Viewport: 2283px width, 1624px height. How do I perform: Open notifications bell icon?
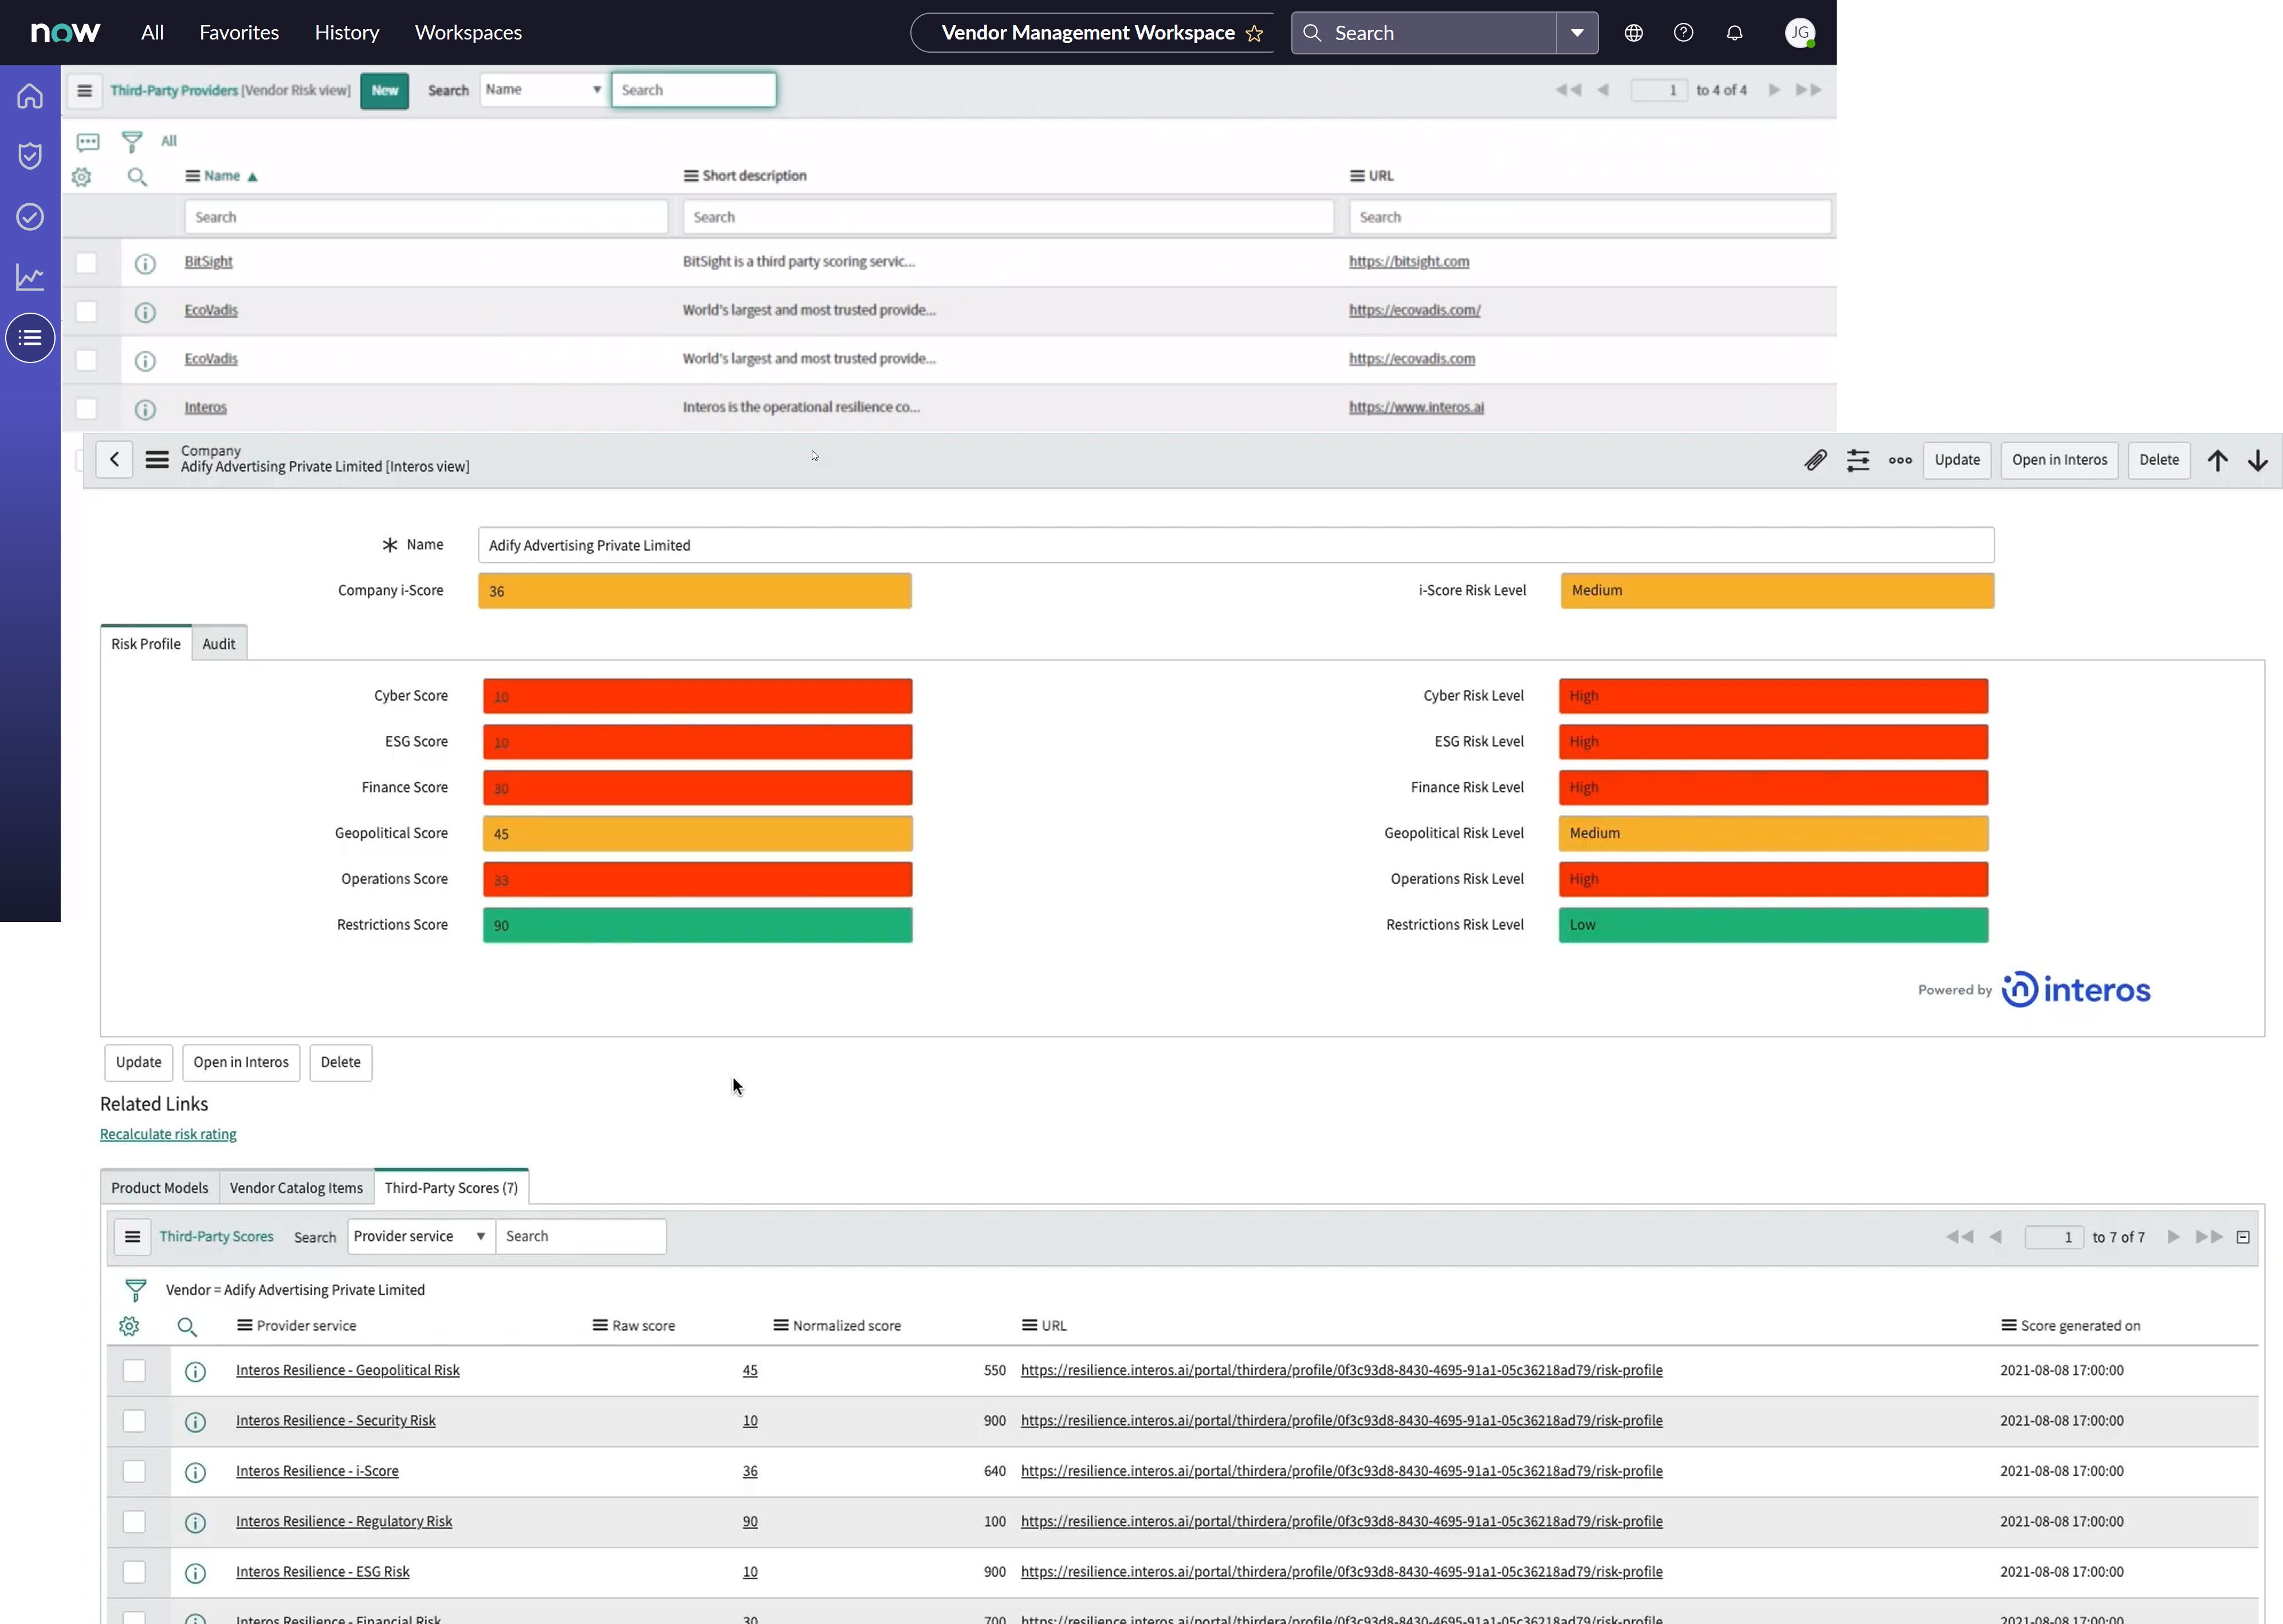point(1735,33)
